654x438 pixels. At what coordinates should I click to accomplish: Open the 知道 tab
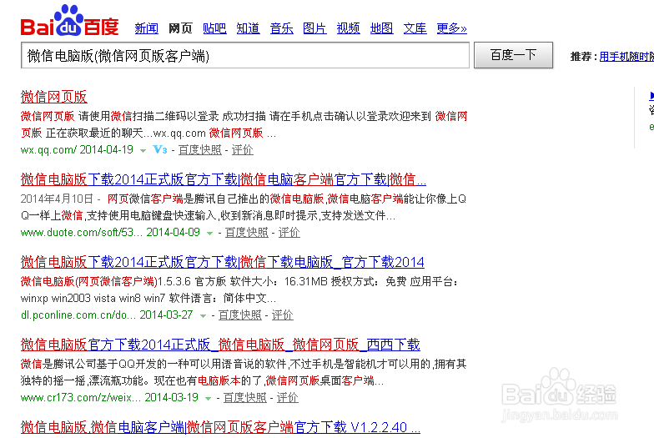pyautogui.click(x=249, y=28)
